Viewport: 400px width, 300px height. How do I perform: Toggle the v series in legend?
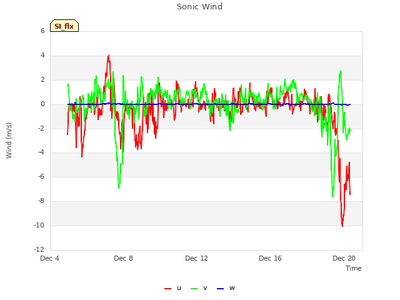click(199, 288)
